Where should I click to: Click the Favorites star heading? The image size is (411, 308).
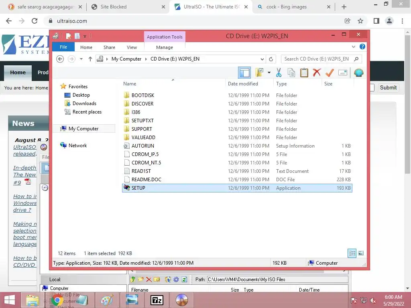(78, 86)
